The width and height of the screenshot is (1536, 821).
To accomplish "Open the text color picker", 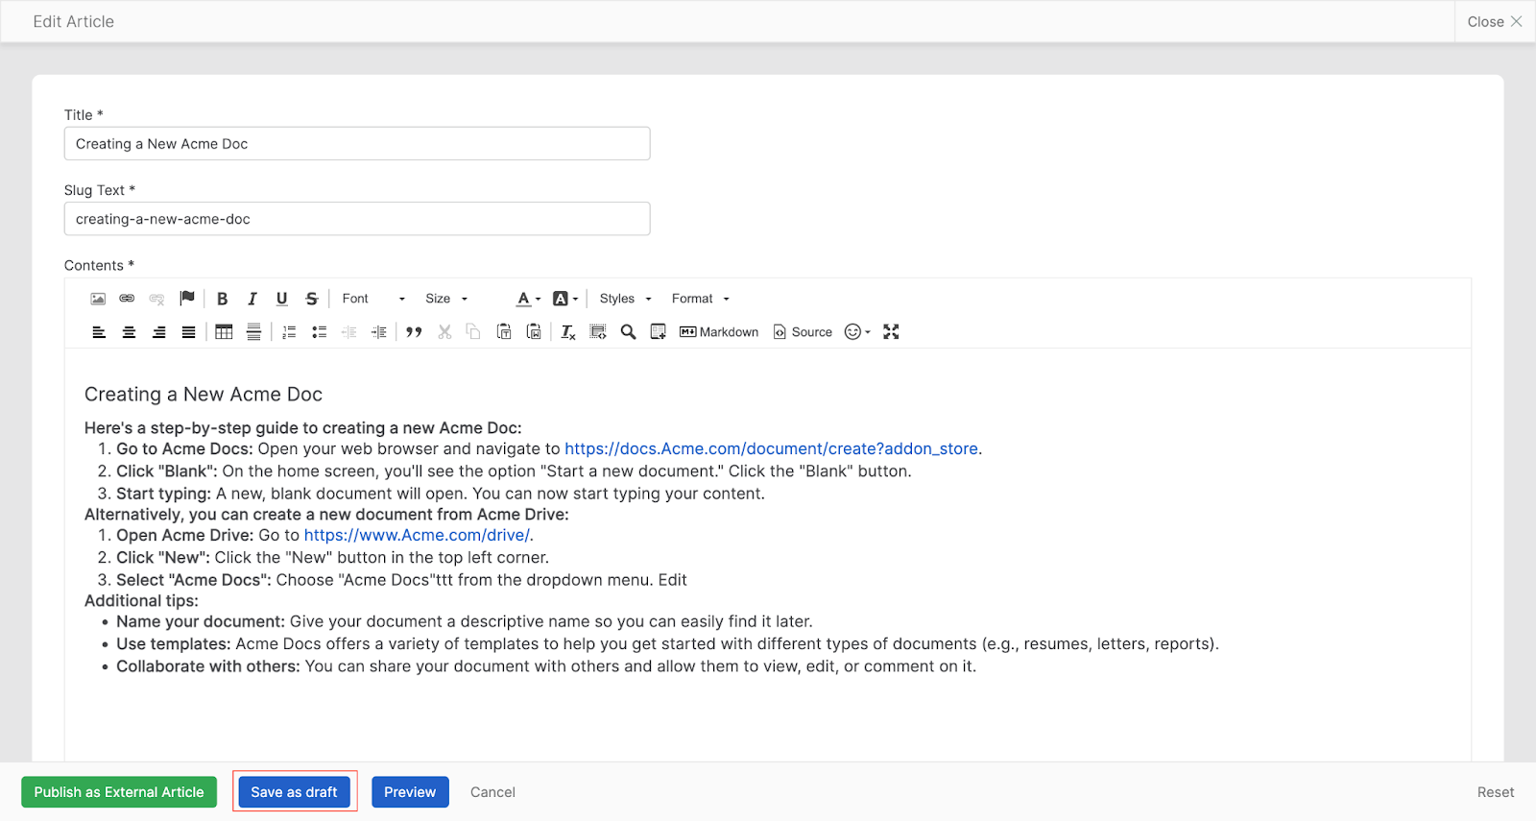I will point(528,299).
